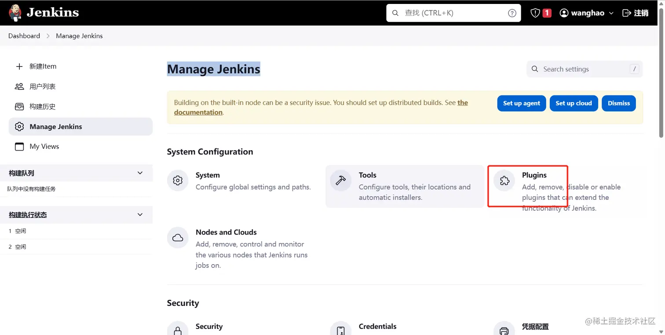Click executor '1 空闲' status row

pyautogui.click(x=76, y=231)
